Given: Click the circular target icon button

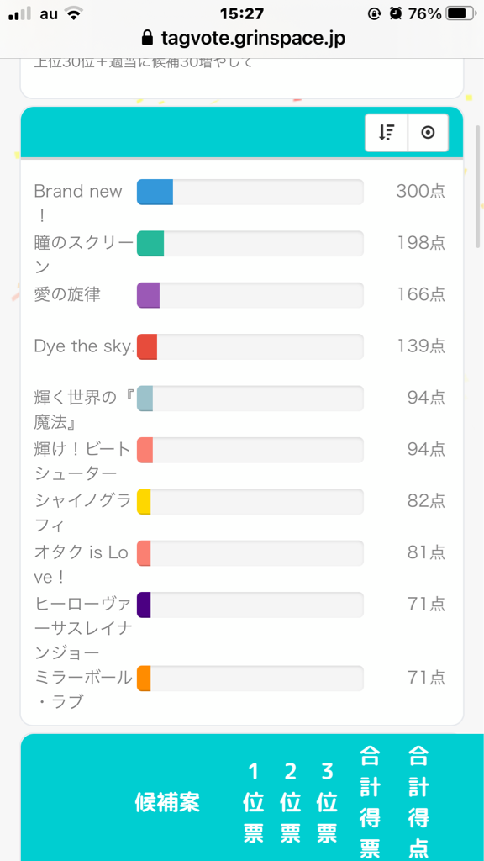Looking at the screenshot, I should tap(428, 132).
